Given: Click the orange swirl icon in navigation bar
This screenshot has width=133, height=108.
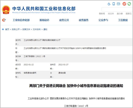Looking at the screenshot, I should click(4, 20).
